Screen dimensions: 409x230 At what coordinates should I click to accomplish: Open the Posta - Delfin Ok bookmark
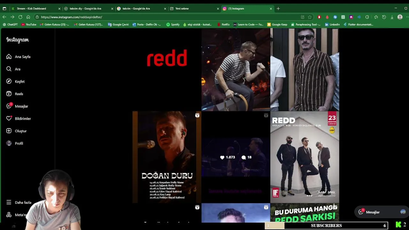pyautogui.click(x=147, y=24)
